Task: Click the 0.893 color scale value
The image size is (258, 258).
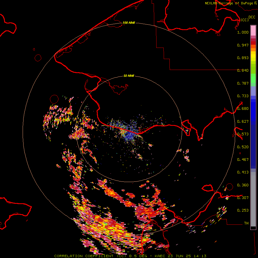Action: click(x=243, y=58)
